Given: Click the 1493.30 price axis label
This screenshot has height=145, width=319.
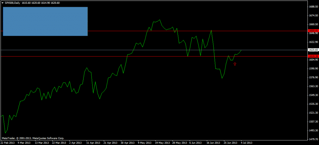Looking at the screenshot, I should point(313,130).
